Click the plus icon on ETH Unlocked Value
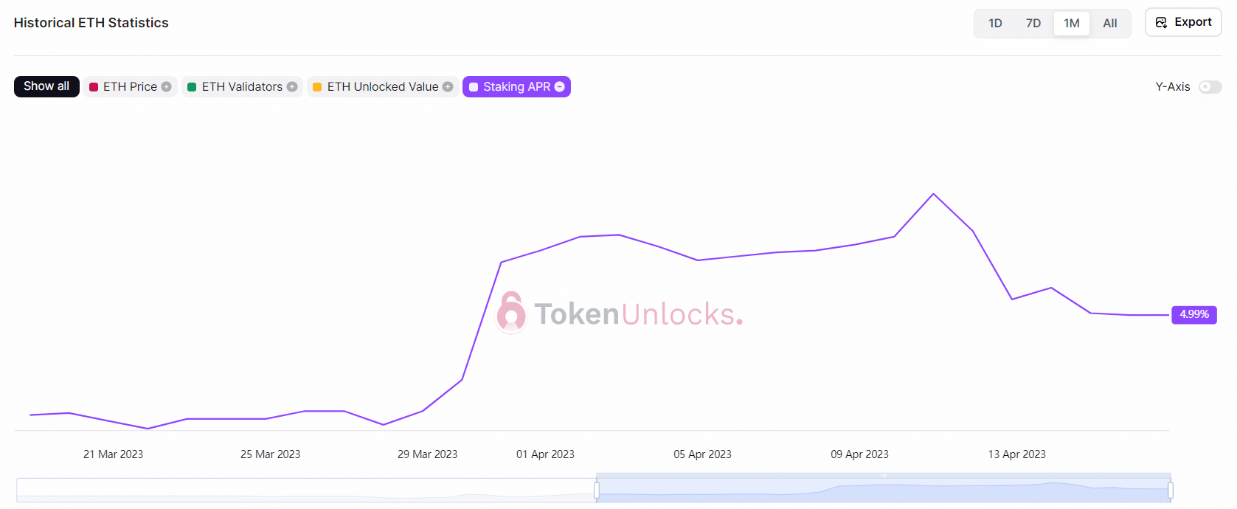This screenshot has height=509, width=1237. click(x=448, y=87)
